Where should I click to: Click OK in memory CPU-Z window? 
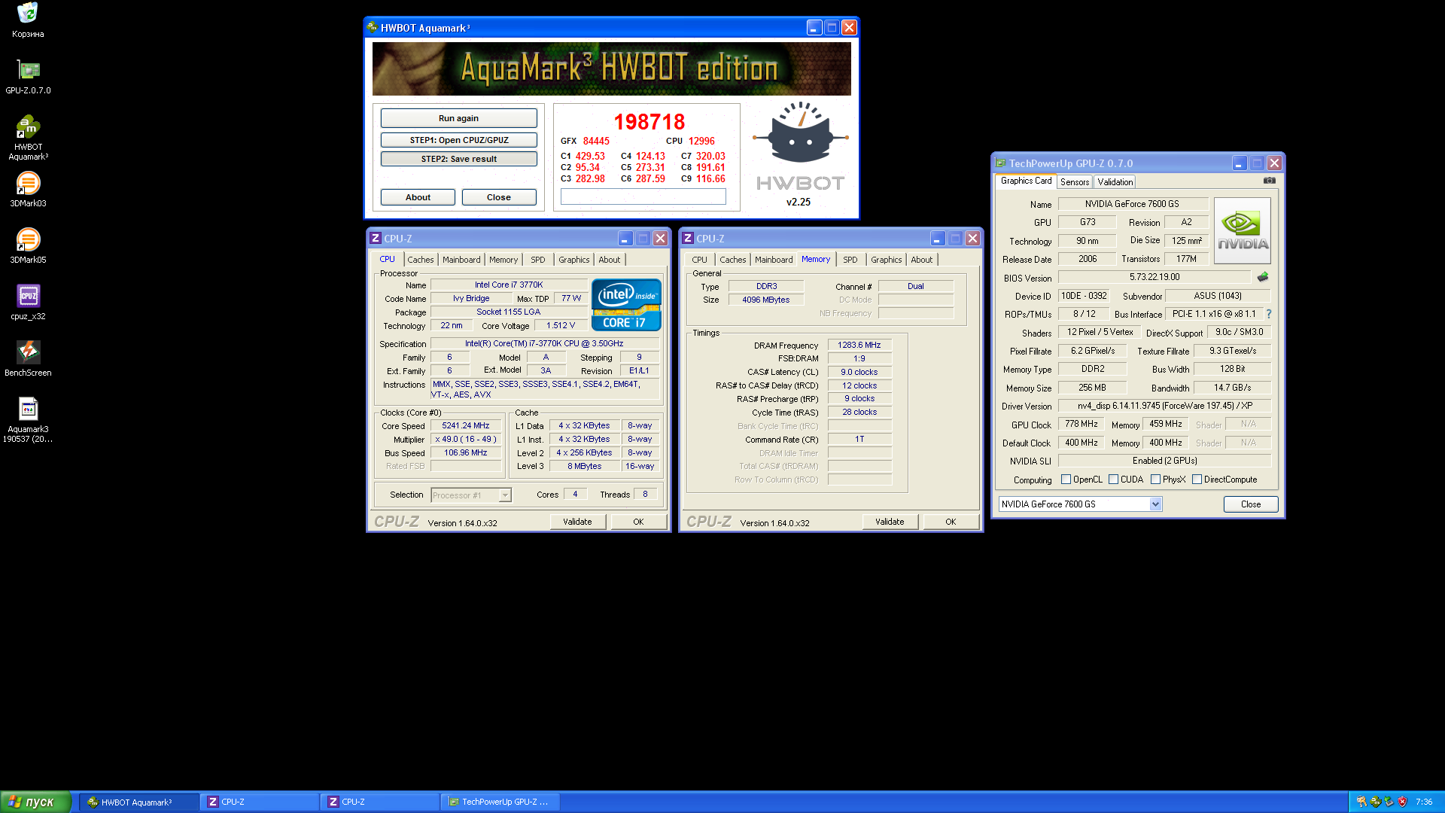coord(951,522)
